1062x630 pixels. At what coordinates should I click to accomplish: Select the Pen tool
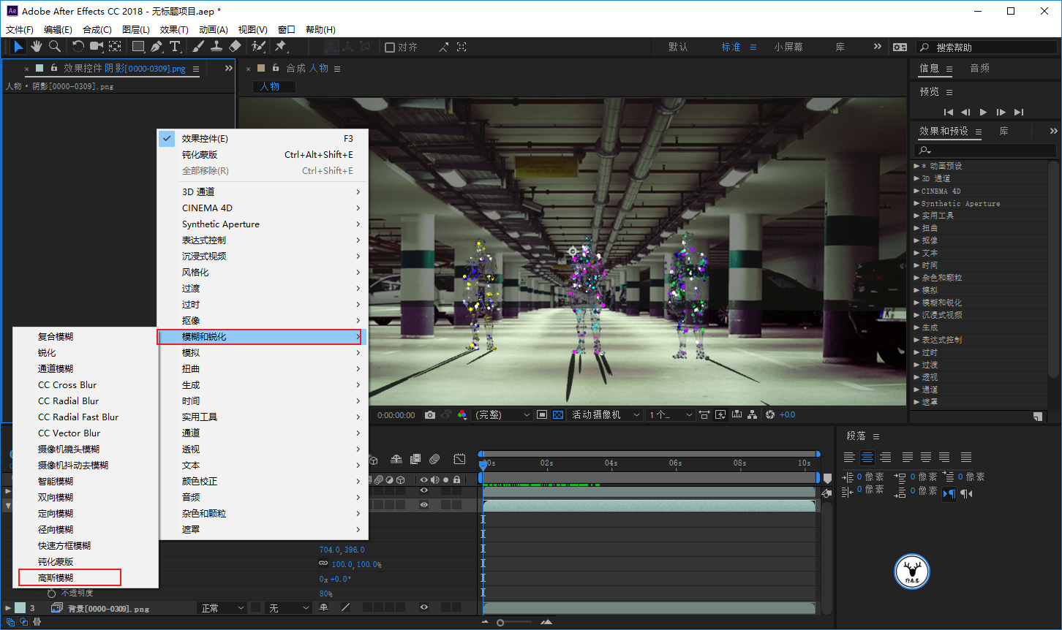pyautogui.click(x=157, y=47)
